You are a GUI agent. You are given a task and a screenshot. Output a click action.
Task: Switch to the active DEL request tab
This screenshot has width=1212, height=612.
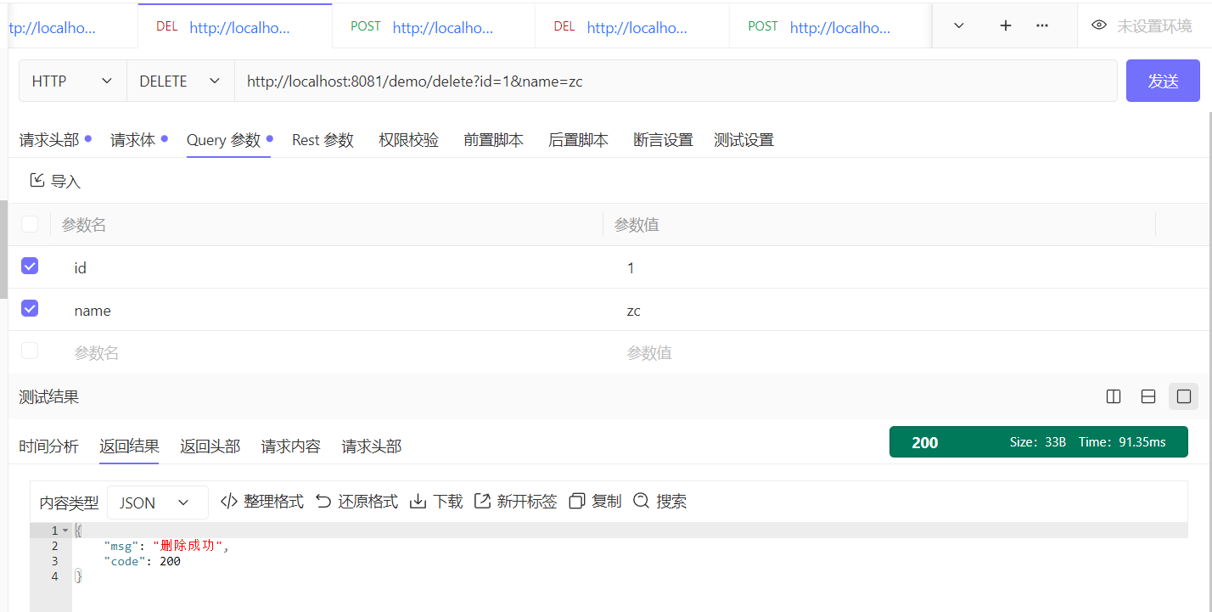pos(234,27)
